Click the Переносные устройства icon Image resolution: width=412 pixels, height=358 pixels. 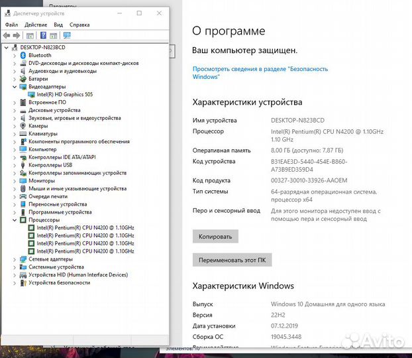pyautogui.click(x=23, y=204)
